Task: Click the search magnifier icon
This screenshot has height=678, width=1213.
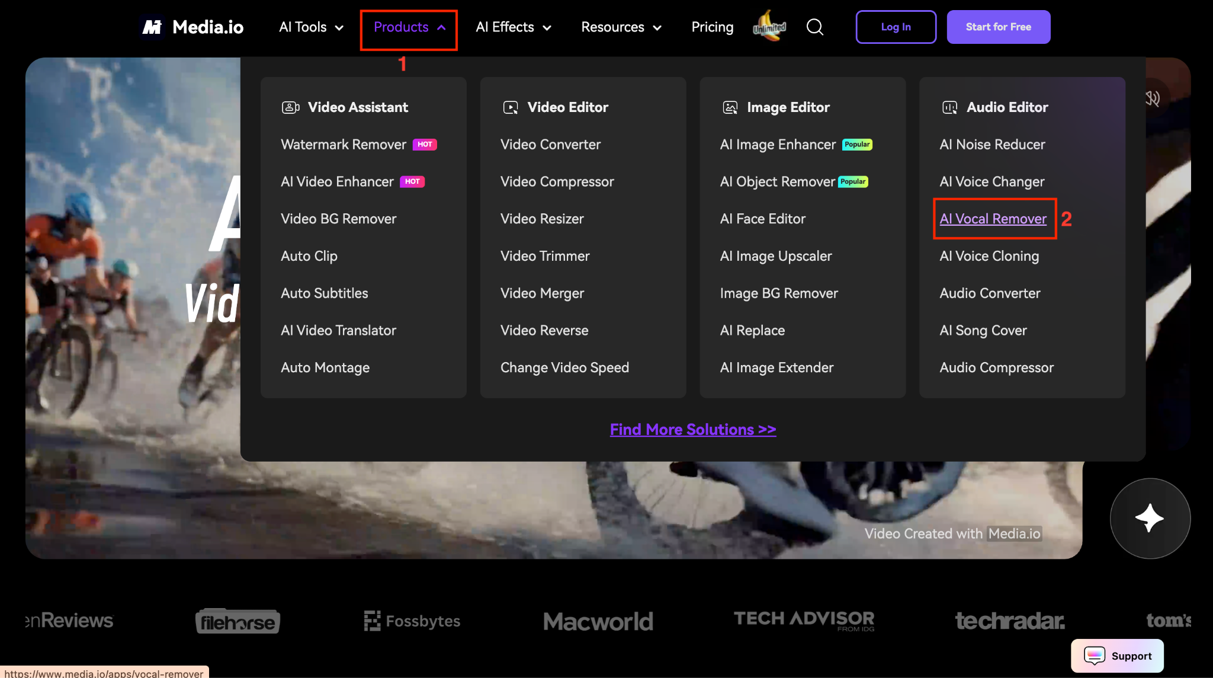Action: tap(814, 27)
